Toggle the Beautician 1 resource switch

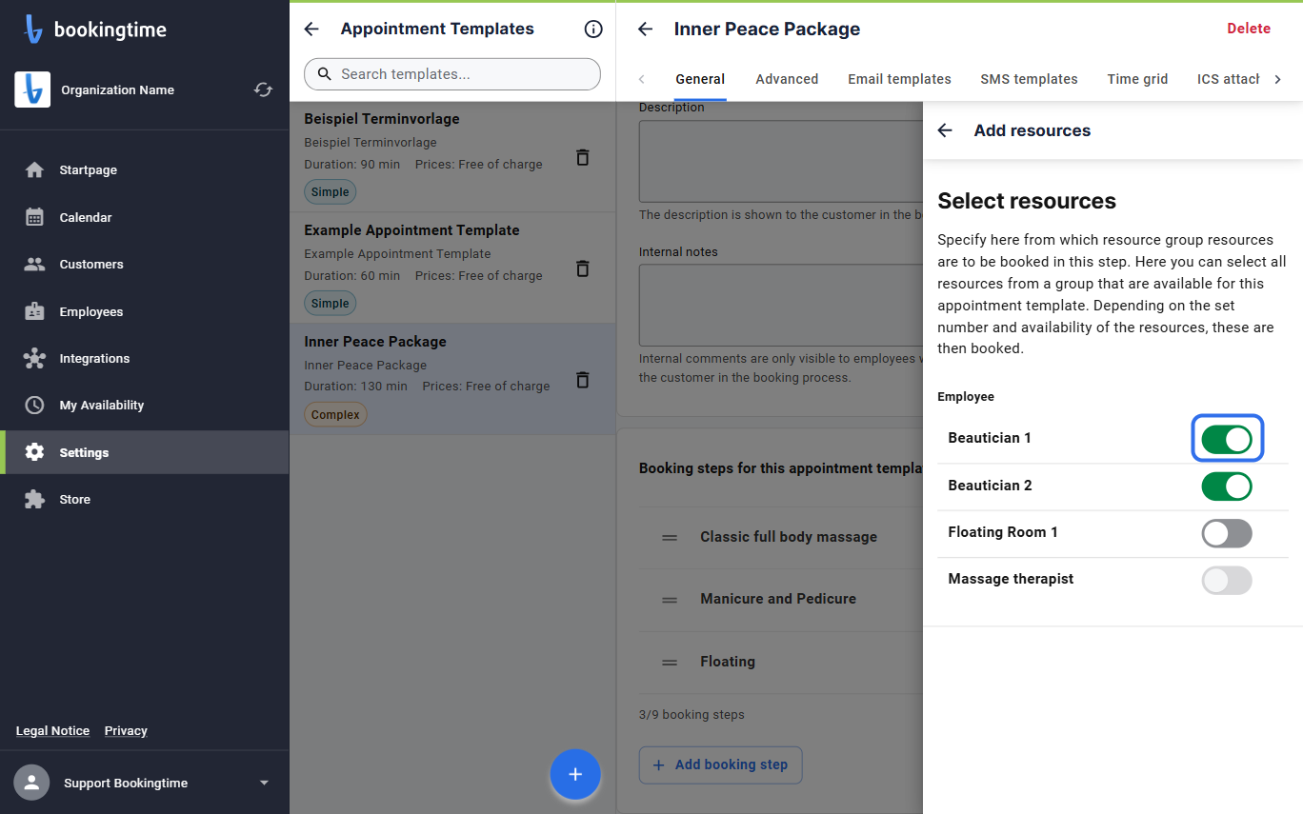pyautogui.click(x=1227, y=438)
